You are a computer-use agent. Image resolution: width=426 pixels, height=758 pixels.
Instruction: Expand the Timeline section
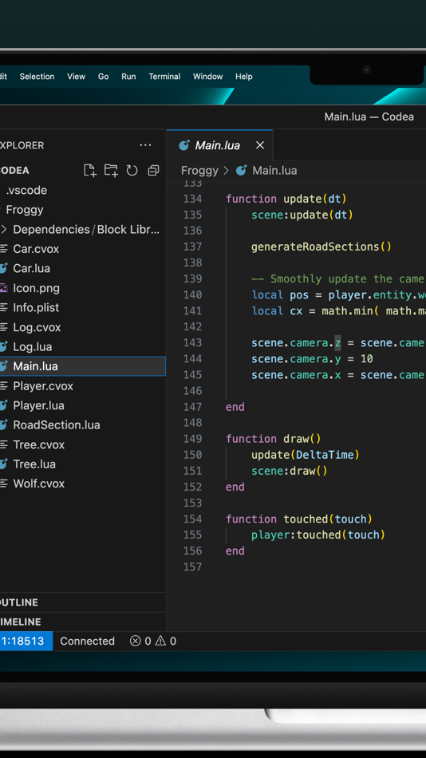[82, 622]
